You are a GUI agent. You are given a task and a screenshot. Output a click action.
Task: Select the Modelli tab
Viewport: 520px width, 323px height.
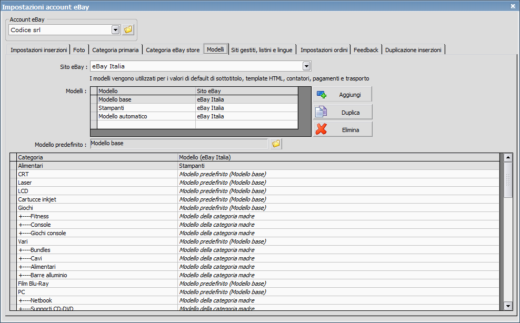(x=216, y=49)
